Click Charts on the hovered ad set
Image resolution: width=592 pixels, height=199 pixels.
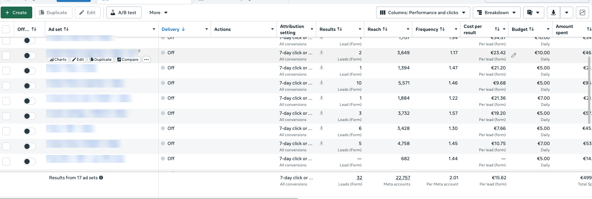[x=58, y=60]
